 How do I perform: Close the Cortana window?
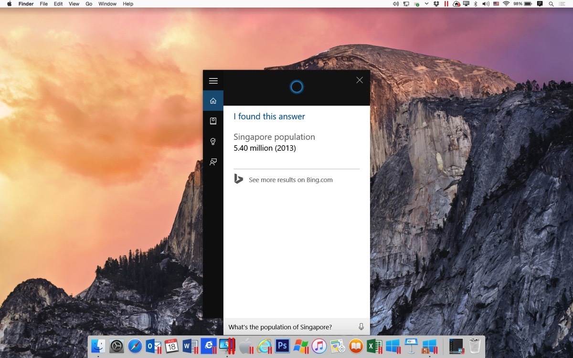click(x=360, y=80)
